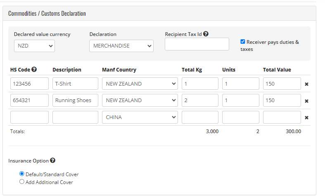Screen dimensions: 325x196
Task: Click the empty HS Code field
Action: pos(29,117)
